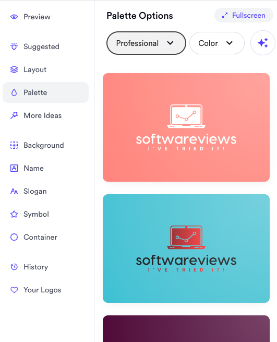
Task: Open the Background grid icon
Action: (14, 145)
